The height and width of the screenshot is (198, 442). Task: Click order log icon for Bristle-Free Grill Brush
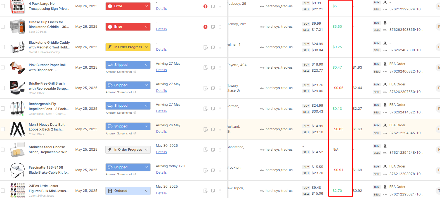coord(206,88)
